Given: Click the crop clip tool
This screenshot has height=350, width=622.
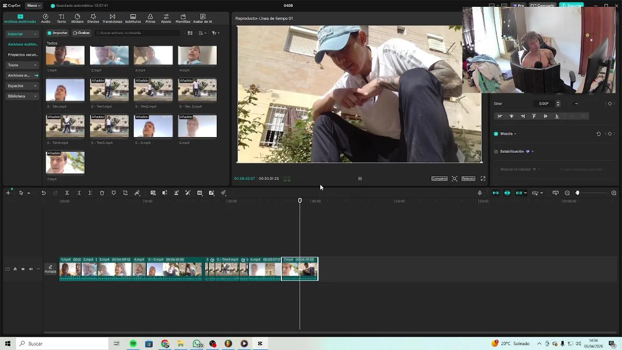Looking at the screenshot, I should [x=125, y=193].
